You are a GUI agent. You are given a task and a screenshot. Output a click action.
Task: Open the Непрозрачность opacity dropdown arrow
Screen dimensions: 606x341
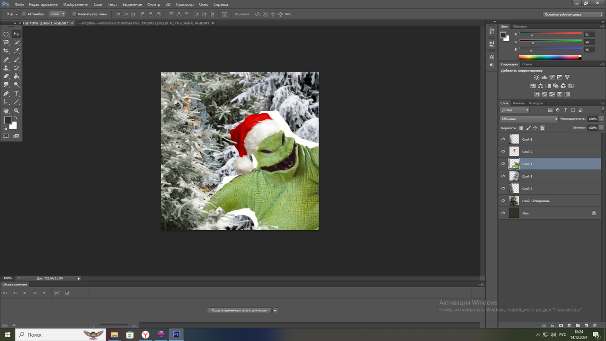coord(601,119)
